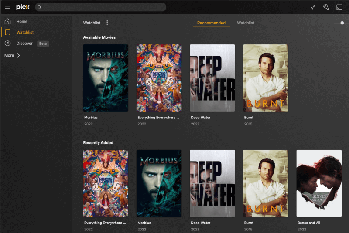Open Discover in the sidebar
This screenshot has height=233, width=349.
24,43
